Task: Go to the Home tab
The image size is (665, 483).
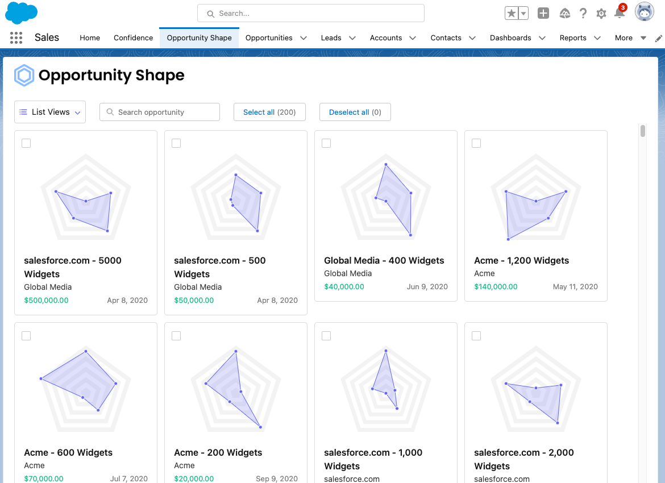Action: point(90,38)
